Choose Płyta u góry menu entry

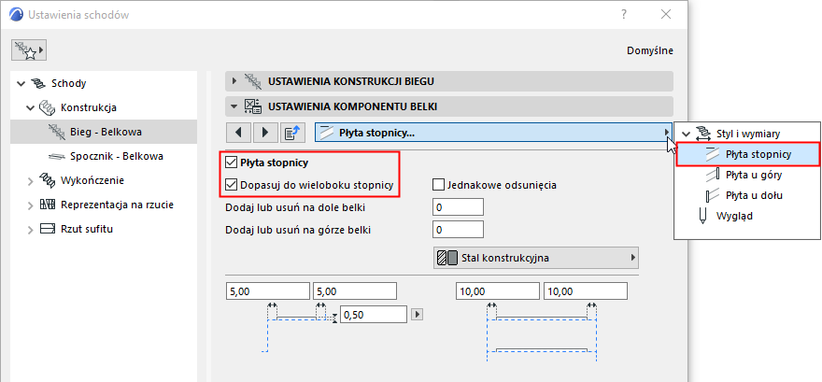point(754,175)
